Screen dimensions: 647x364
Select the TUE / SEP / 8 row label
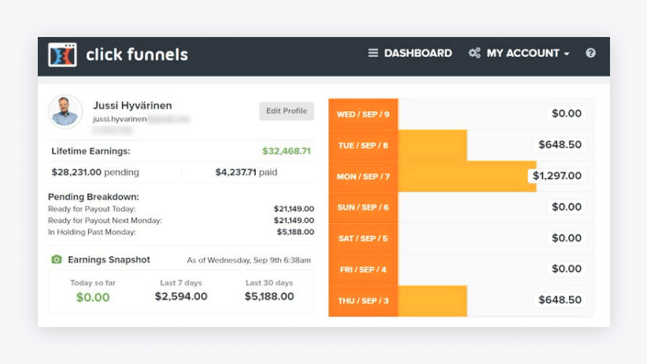click(363, 145)
